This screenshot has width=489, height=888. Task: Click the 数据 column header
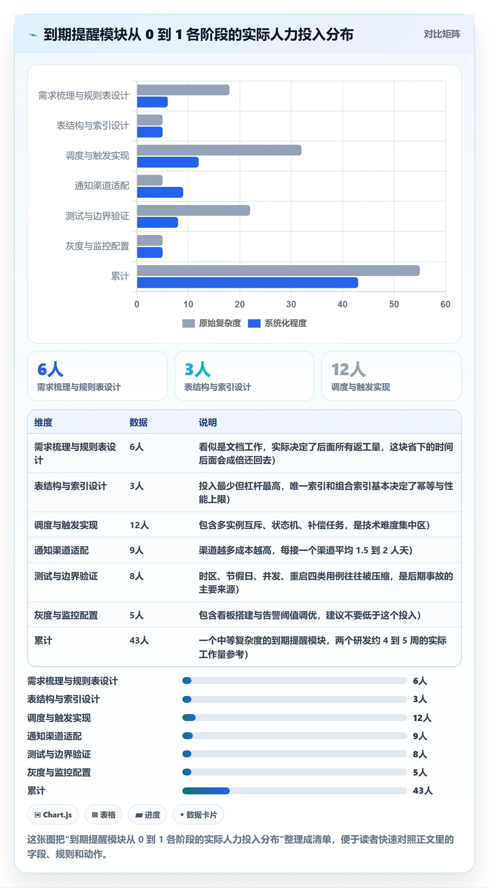tap(139, 422)
